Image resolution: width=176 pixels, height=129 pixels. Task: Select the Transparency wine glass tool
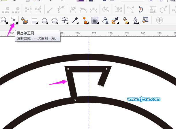[x=105, y=20]
